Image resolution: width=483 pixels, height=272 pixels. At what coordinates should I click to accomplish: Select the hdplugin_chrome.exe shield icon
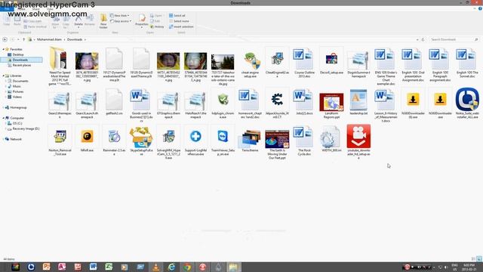click(223, 100)
